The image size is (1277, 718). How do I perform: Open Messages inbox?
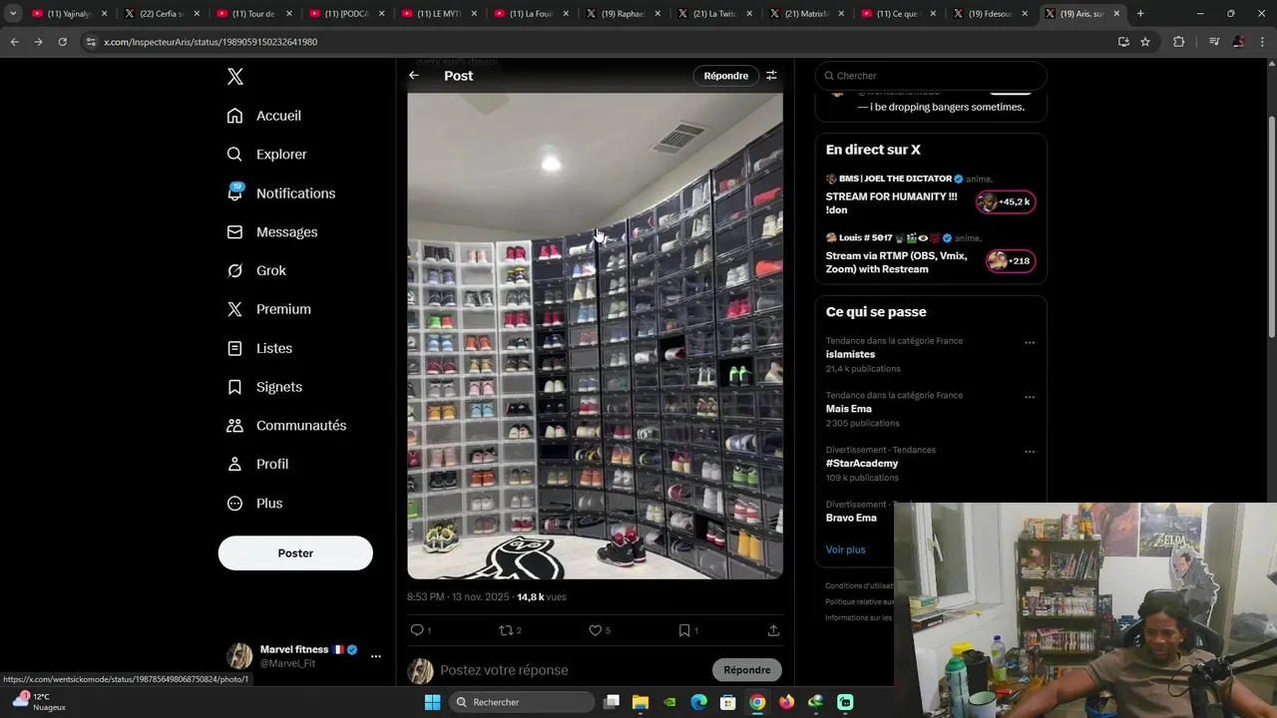[x=272, y=232]
